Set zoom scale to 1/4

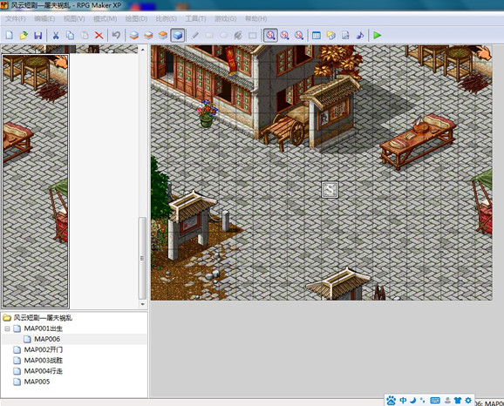[x=299, y=35]
